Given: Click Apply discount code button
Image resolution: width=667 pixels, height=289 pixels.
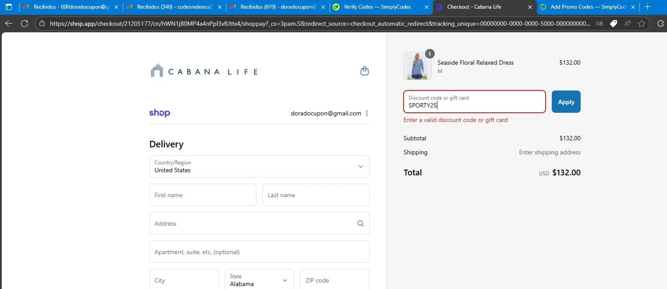Looking at the screenshot, I should 566,102.
